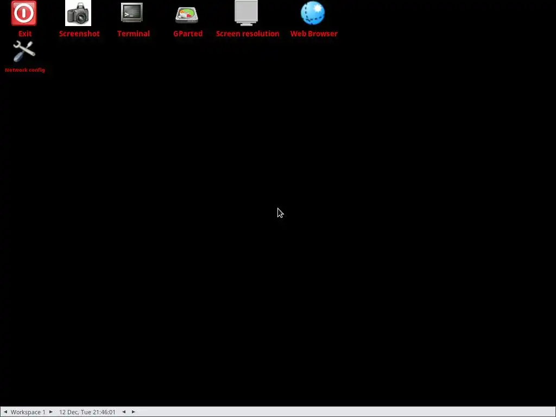Launch the Screenshot camera icon
Screen dimensions: 556x417
coord(78,14)
